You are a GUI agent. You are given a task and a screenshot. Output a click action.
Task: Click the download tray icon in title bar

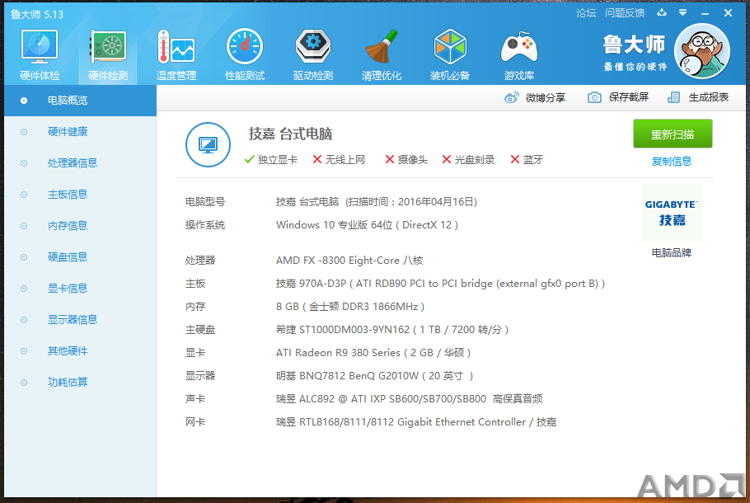(662, 12)
